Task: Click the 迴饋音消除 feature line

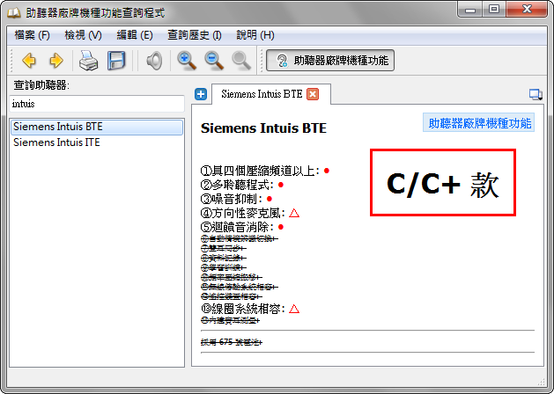Action: click(x=242, y=227)
